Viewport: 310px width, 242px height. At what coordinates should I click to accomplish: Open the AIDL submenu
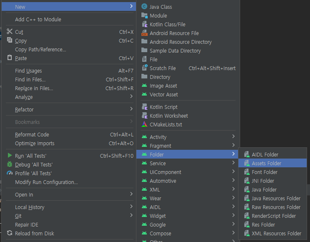tap(188, 207)
